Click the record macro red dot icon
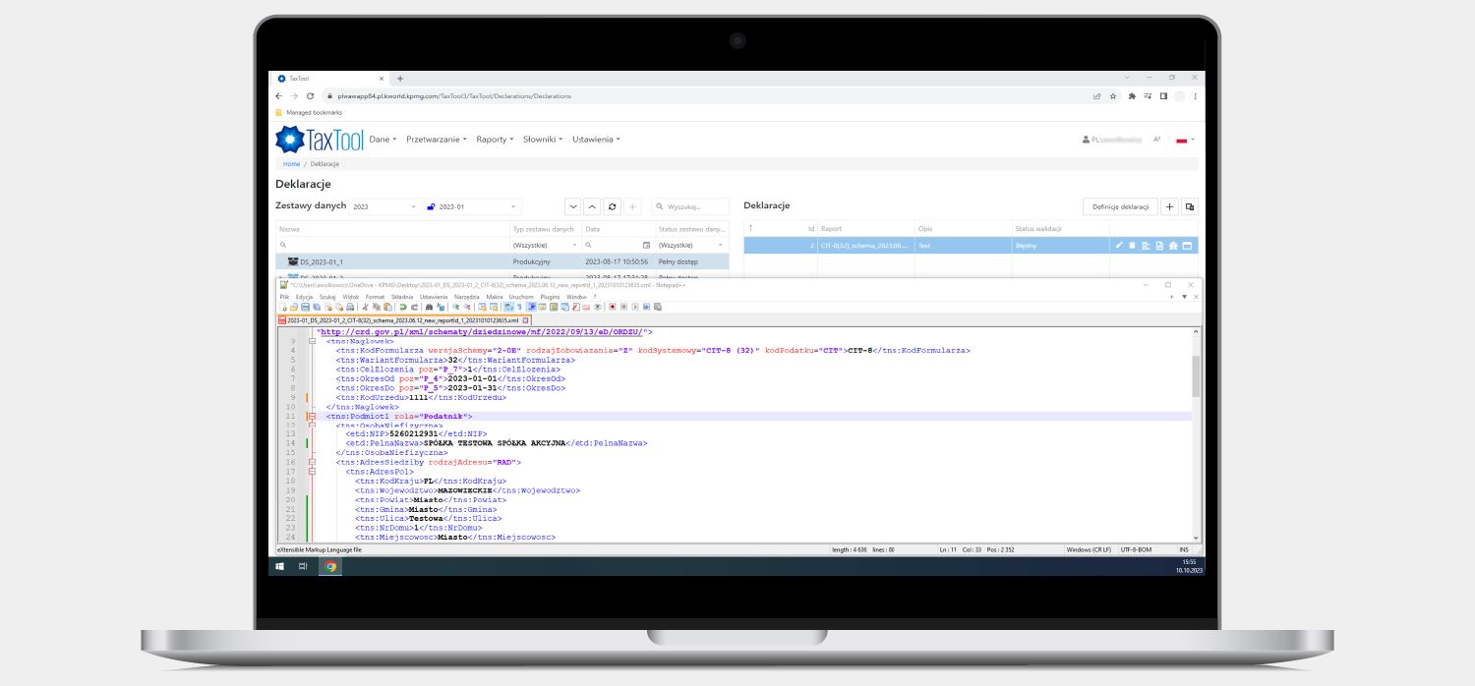 pyautogui.click(x=612, y=307)
